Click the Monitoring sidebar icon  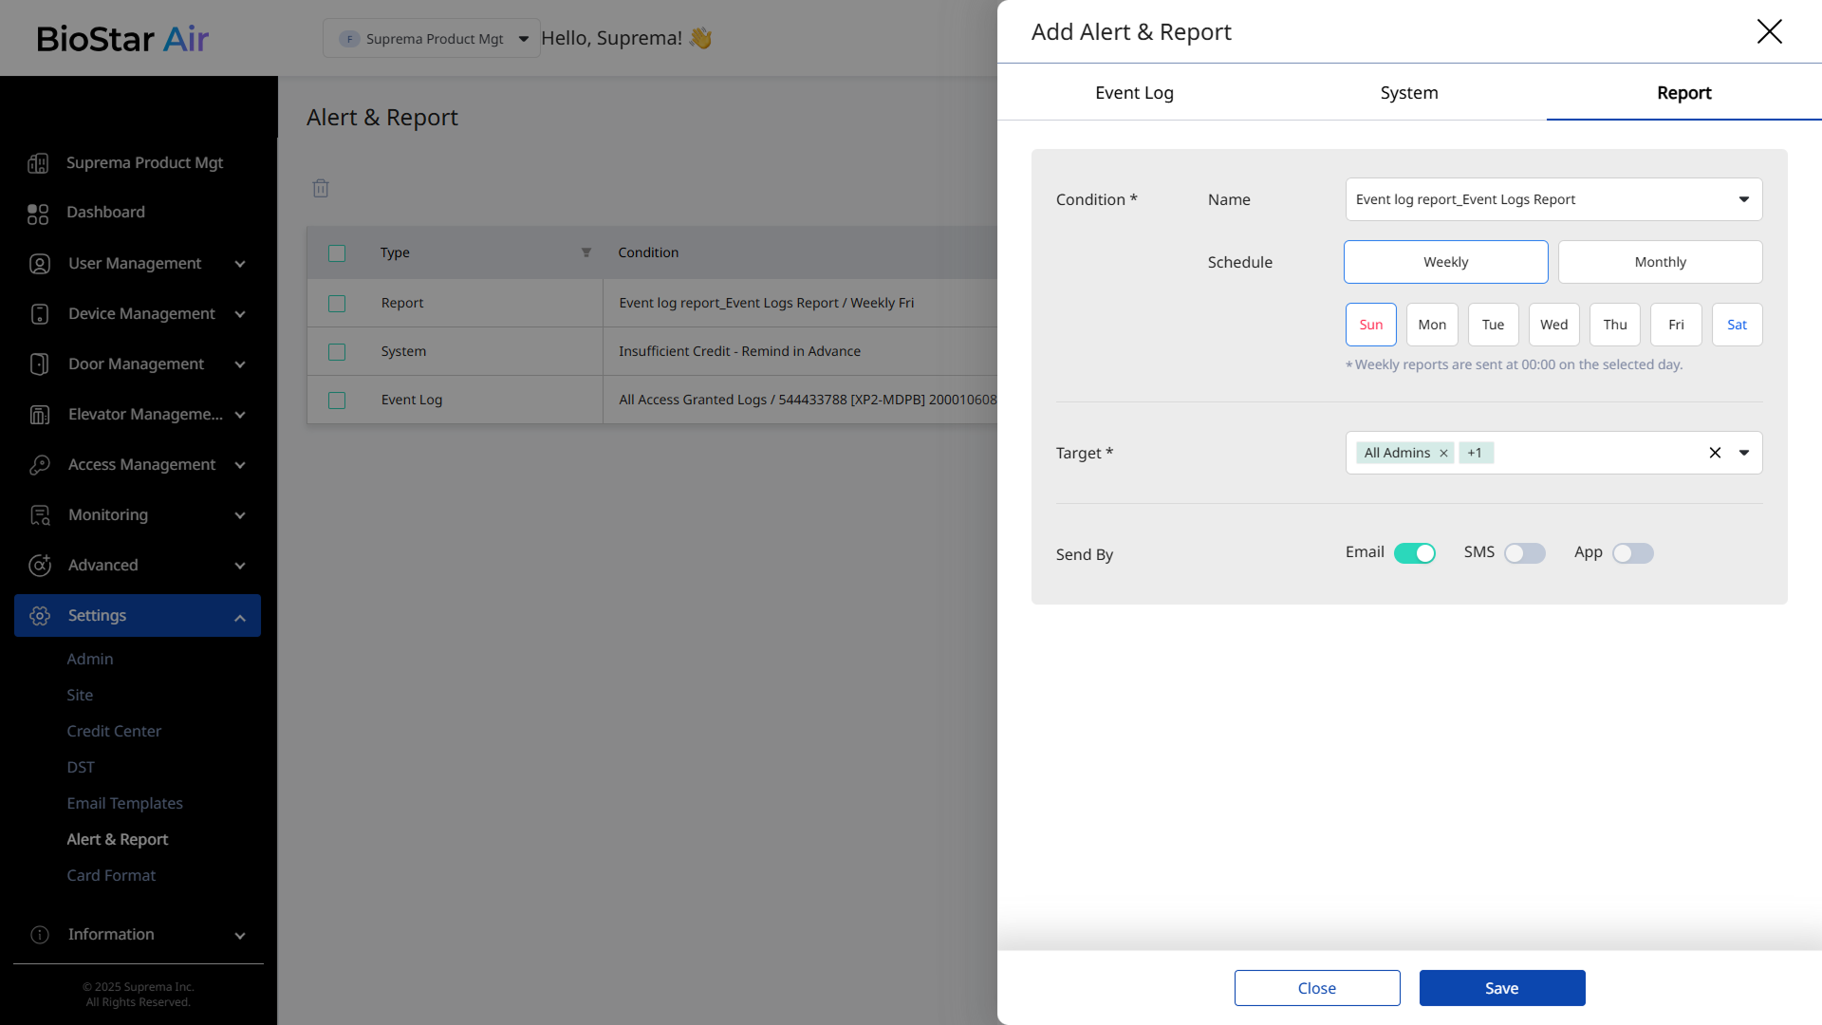click(x=39, y=515)
